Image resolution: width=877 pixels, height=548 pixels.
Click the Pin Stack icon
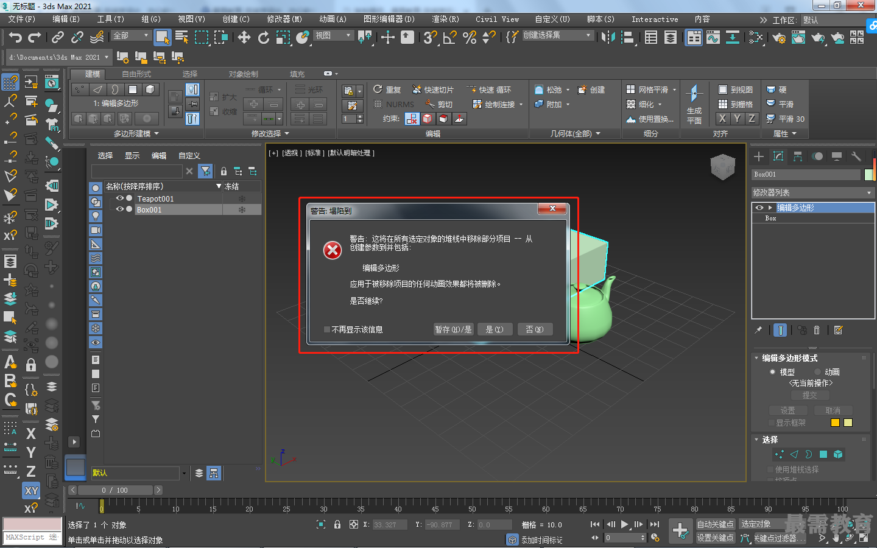[x=758, y=330]
